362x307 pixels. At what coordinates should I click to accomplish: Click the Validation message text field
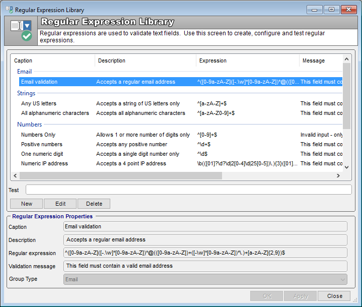click(205, 266)
